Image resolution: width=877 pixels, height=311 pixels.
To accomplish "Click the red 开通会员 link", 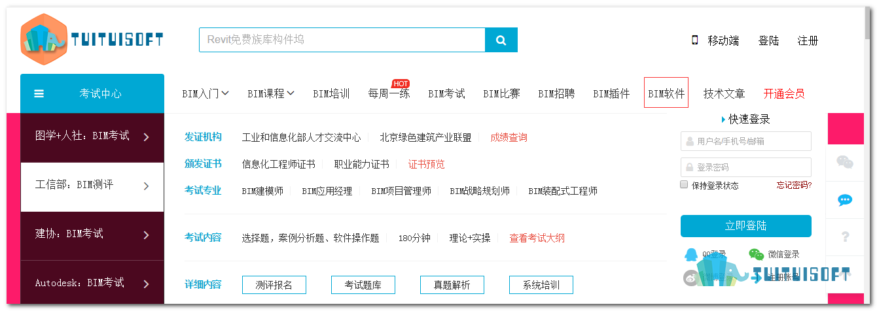I will [x=784, y=93].
